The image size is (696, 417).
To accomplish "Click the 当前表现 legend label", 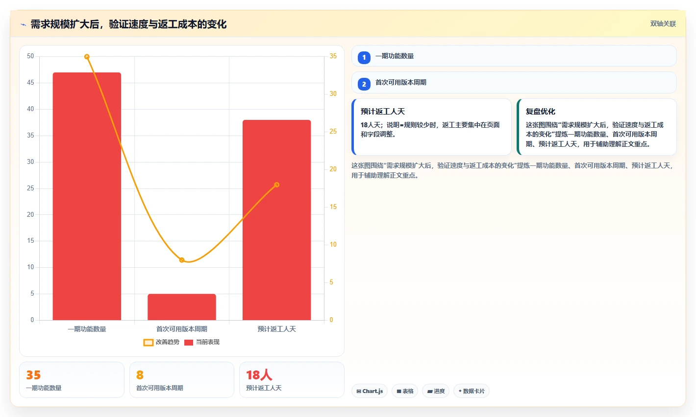I will pos(208,342).
